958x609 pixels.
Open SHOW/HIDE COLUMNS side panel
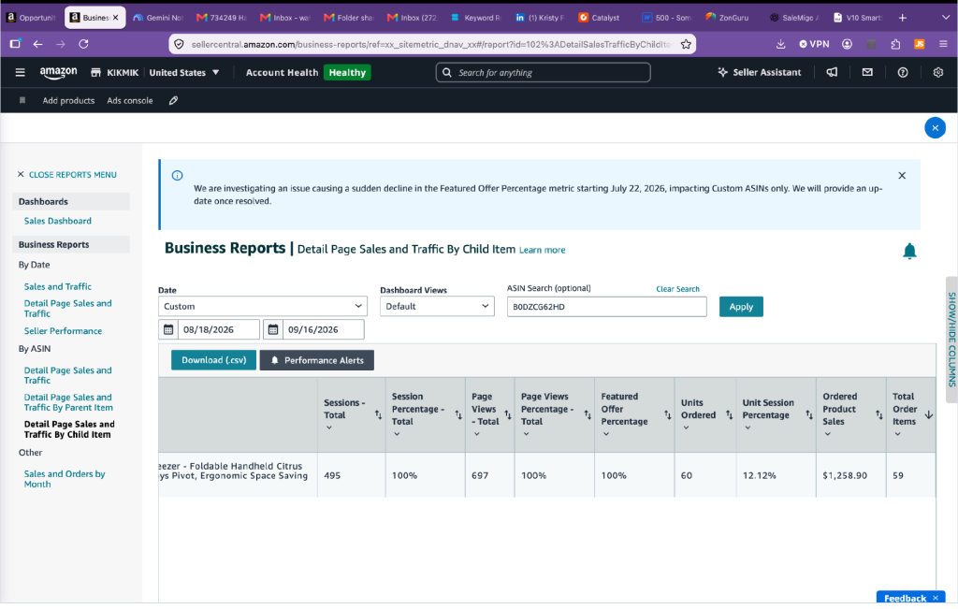pos(951,340)
